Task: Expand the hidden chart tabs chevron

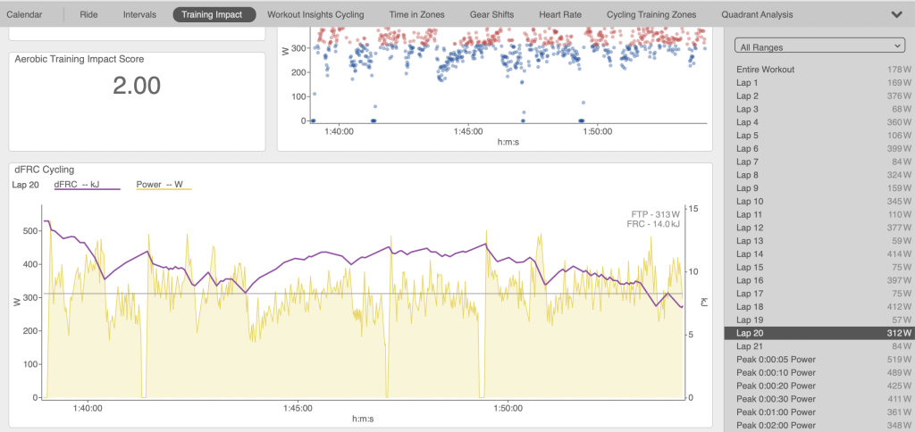Action: [897, 14]
